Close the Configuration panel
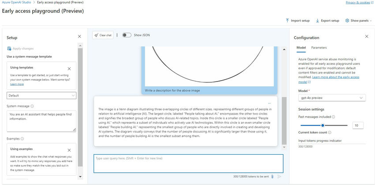The width and height of the screenshot is (375, 185). tap(367, 36)
